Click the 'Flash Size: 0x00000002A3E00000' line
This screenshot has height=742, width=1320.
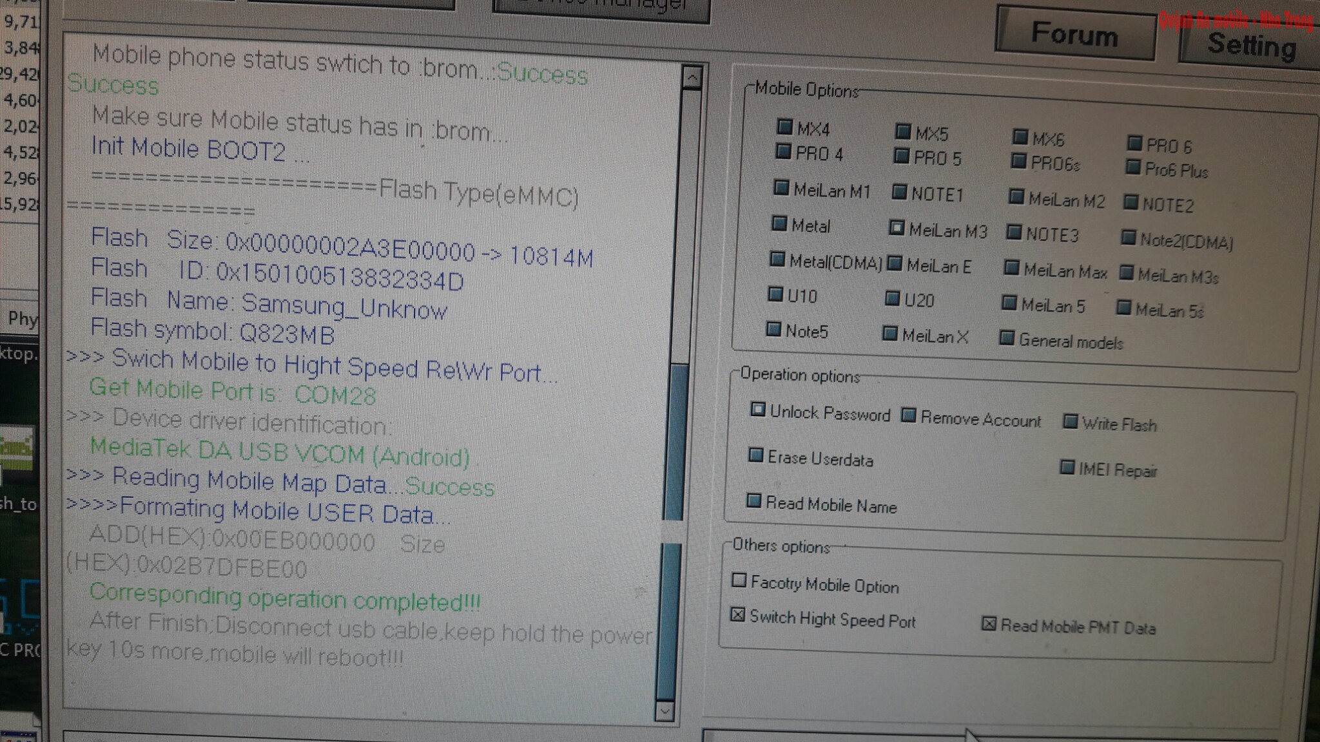coord(342,247)
